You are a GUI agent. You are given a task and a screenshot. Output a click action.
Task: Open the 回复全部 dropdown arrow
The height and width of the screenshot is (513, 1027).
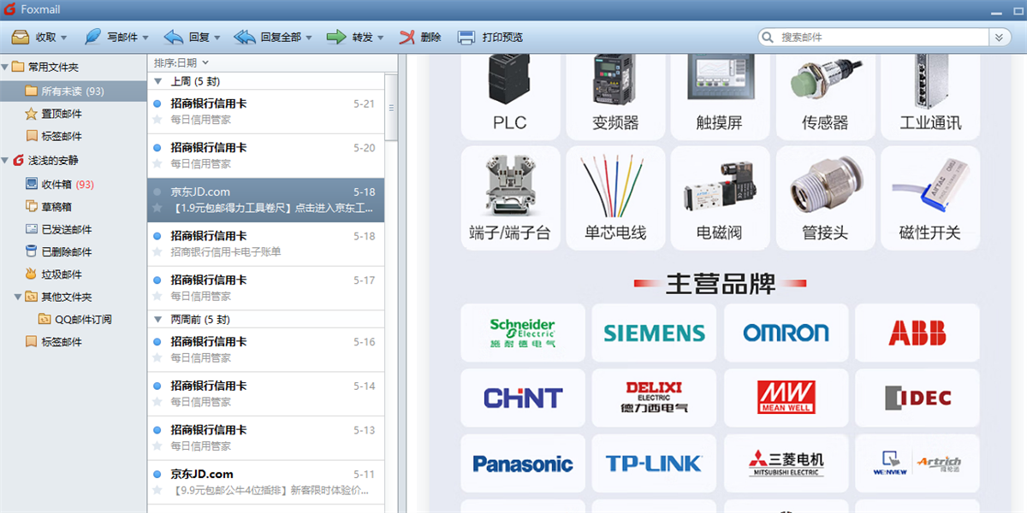[x=309, y=38]
